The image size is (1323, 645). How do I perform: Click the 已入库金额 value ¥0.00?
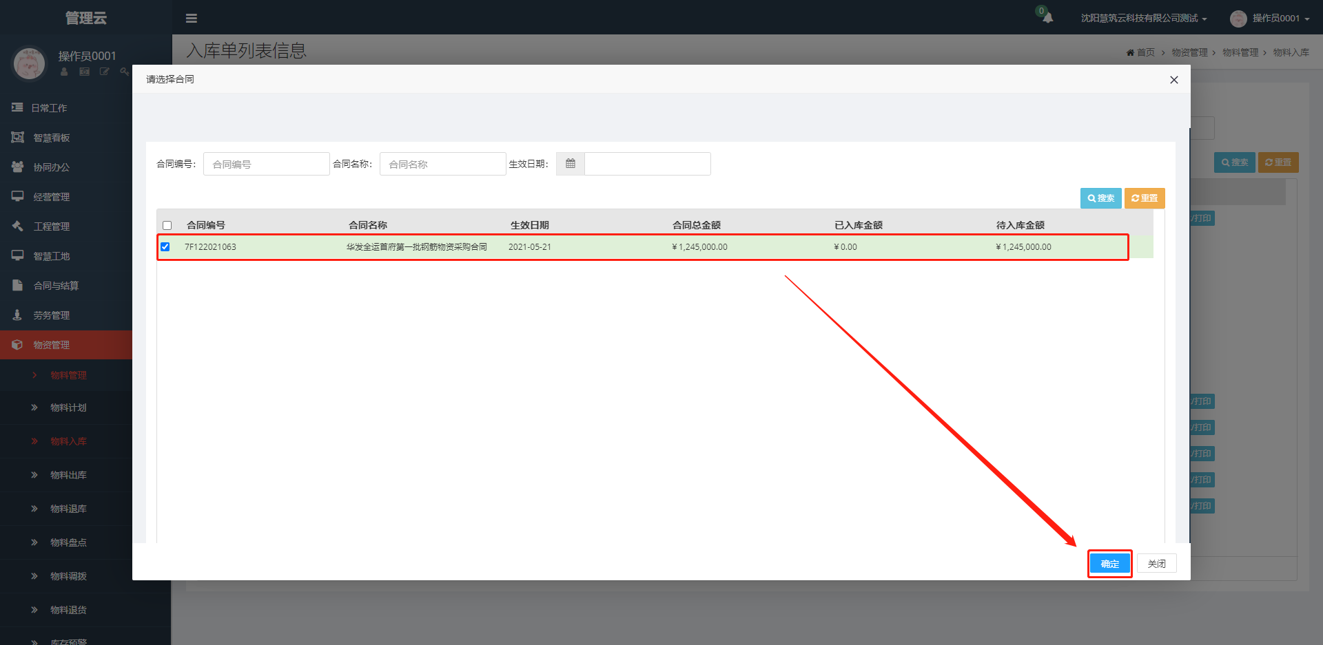click(845, 246)
